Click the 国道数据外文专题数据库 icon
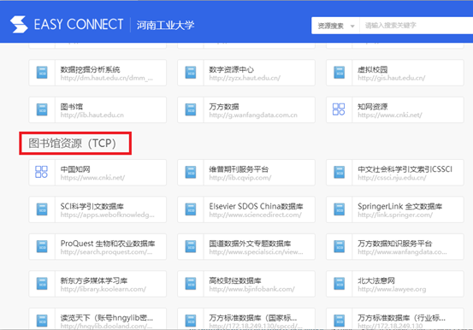 pos(191,246)
